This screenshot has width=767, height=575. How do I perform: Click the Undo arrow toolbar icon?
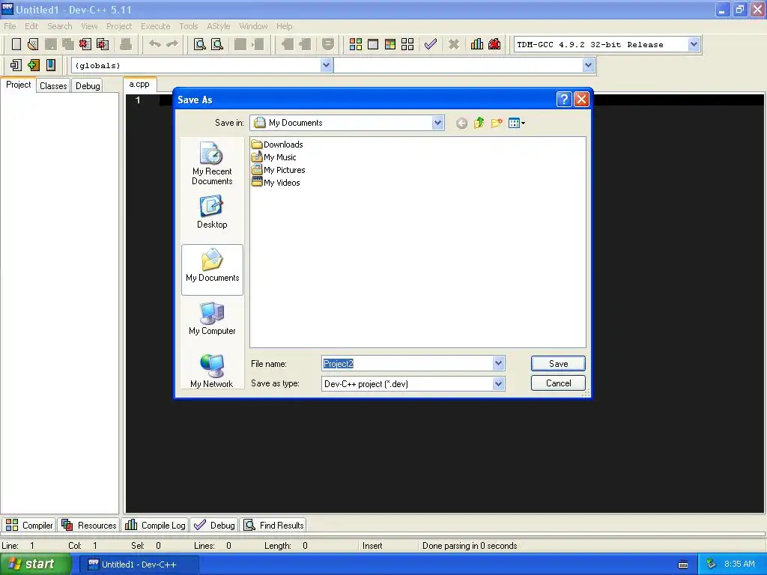pos(154,44)
